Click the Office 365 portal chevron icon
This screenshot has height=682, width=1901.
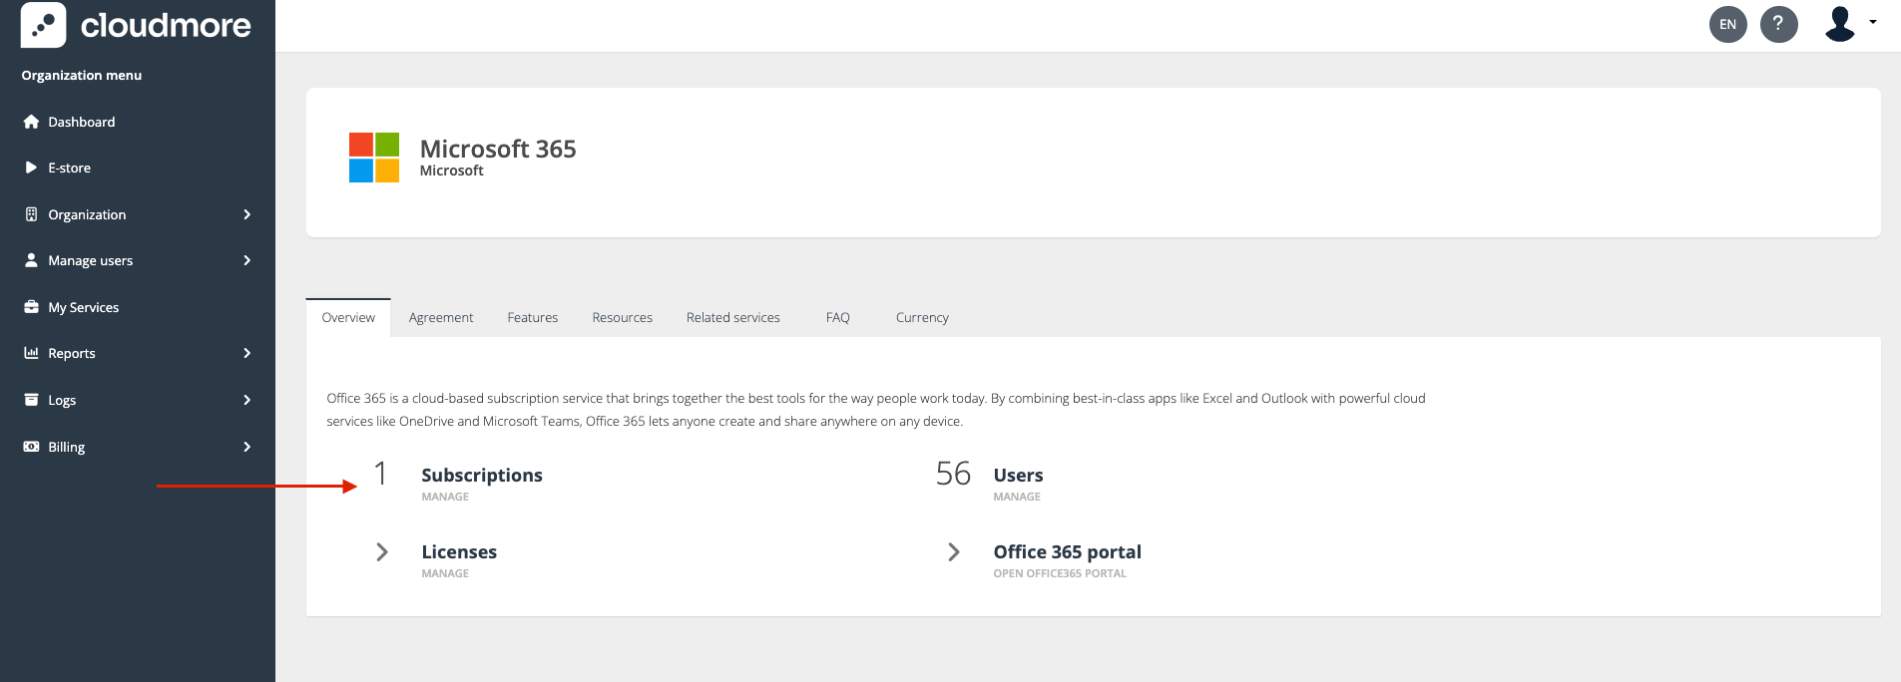(x=954, y=552)
